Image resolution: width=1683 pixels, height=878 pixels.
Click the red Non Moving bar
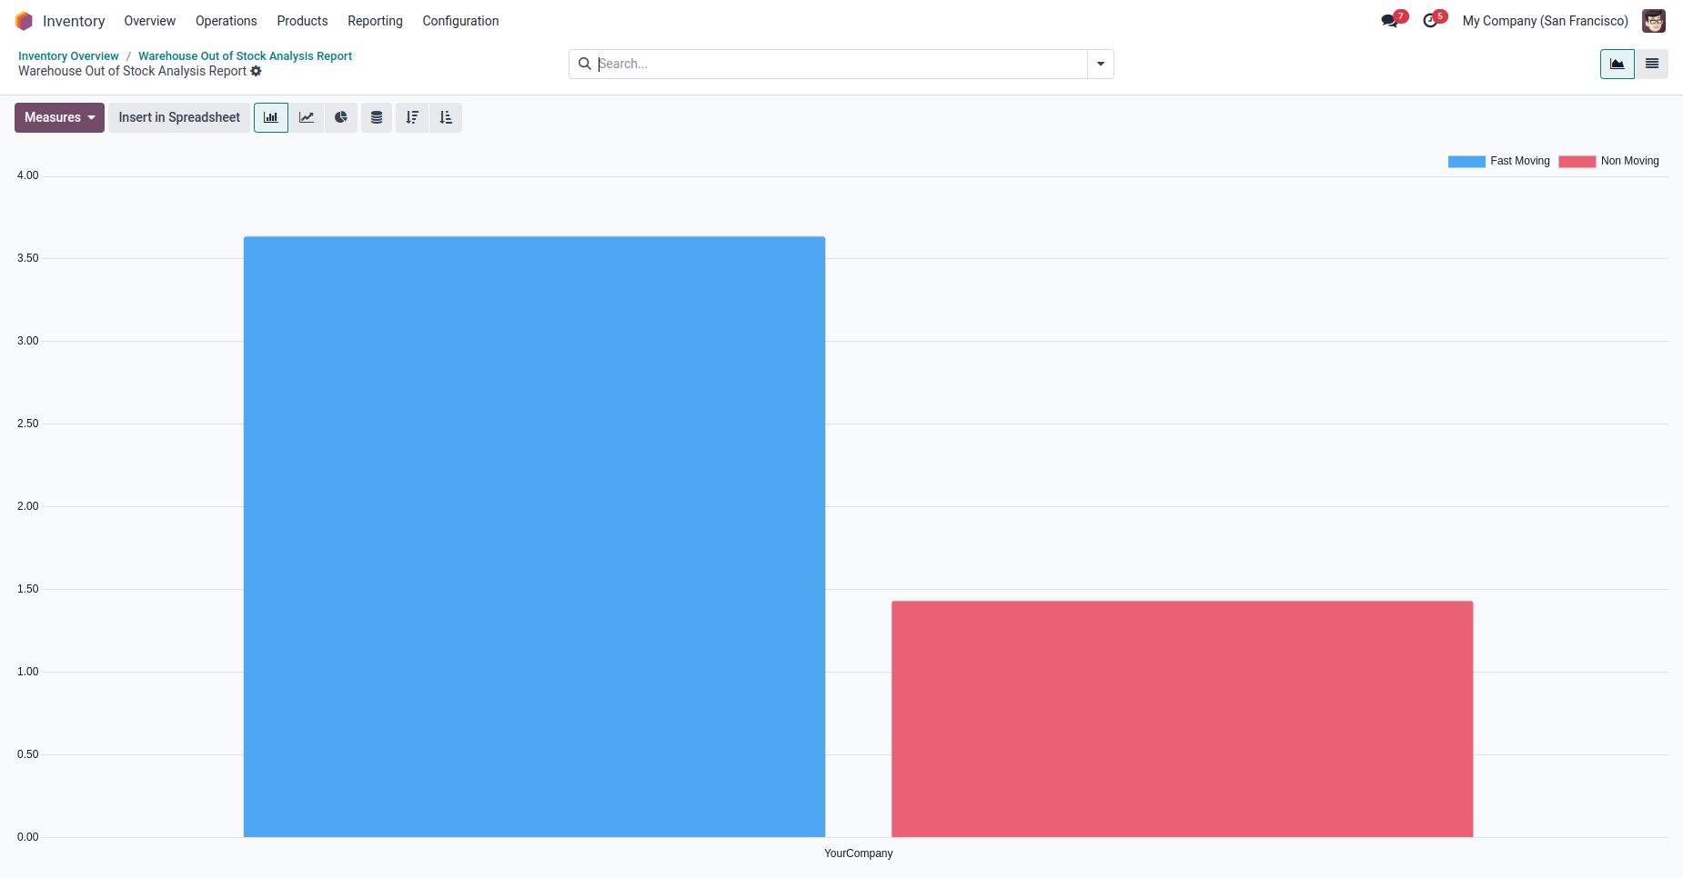pyautogui.click(x=1182, y=719)
